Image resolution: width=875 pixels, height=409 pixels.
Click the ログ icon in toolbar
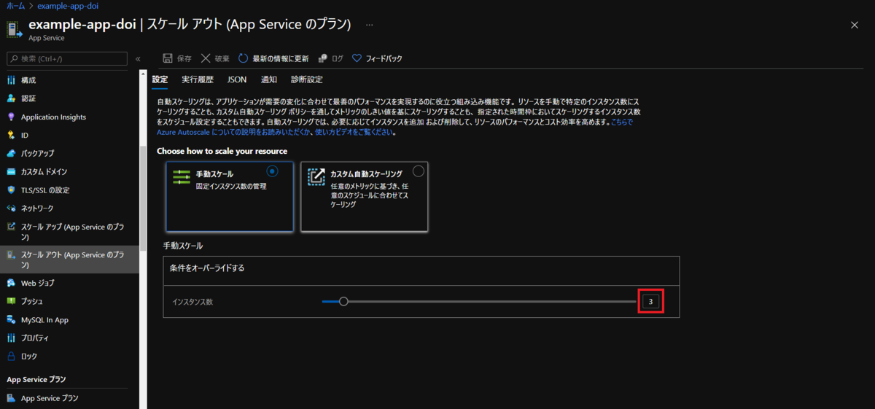pyautogui.click(x=322, y=58)
